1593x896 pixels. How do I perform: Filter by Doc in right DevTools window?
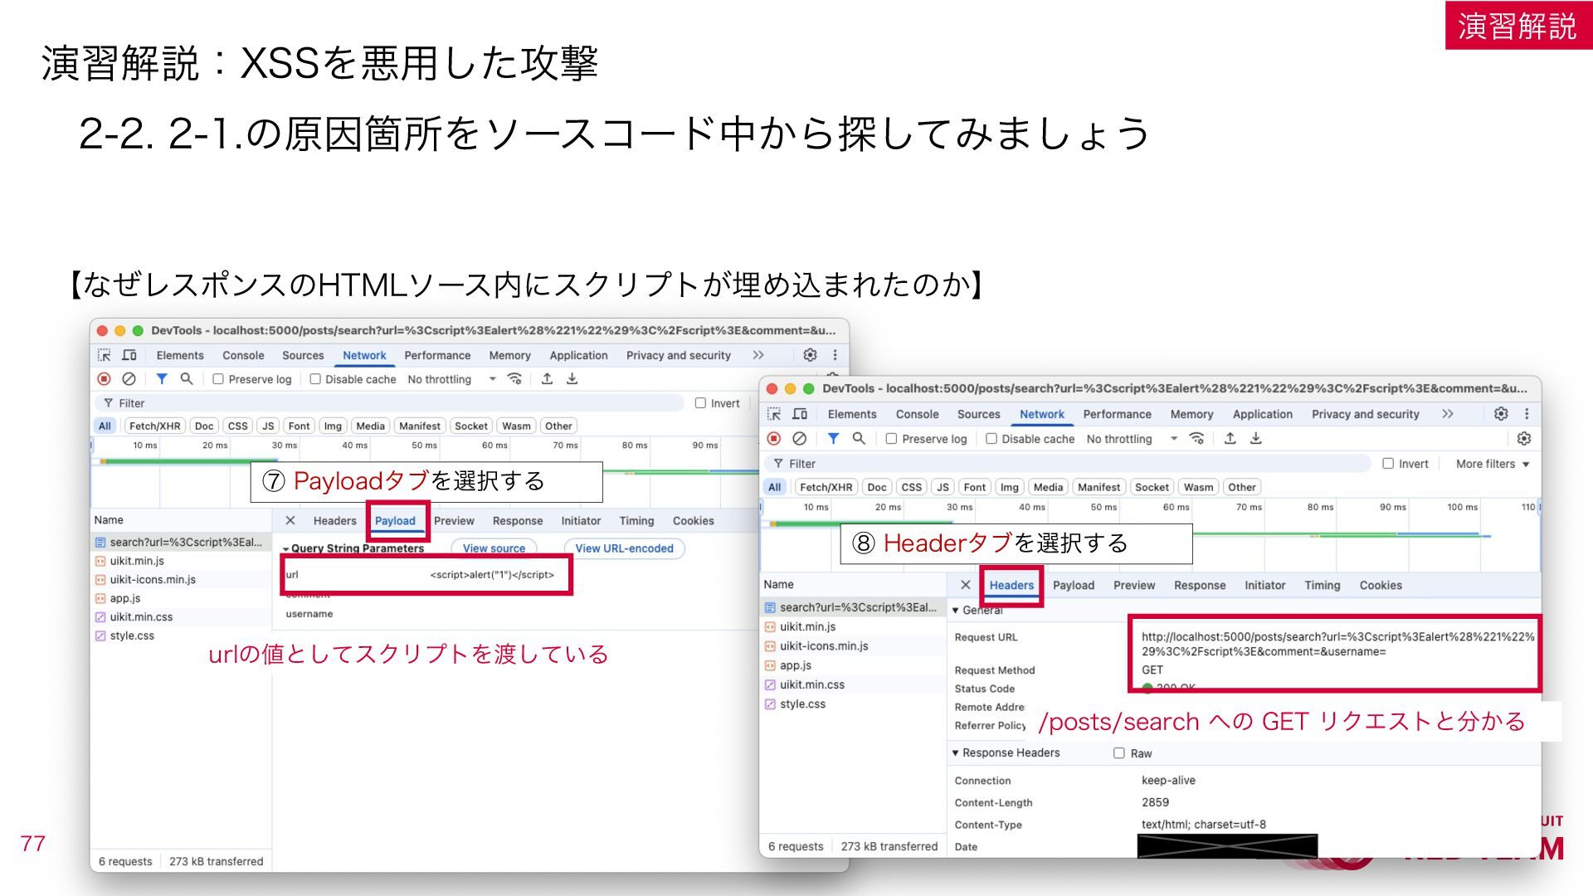click(x=877, y=487)
